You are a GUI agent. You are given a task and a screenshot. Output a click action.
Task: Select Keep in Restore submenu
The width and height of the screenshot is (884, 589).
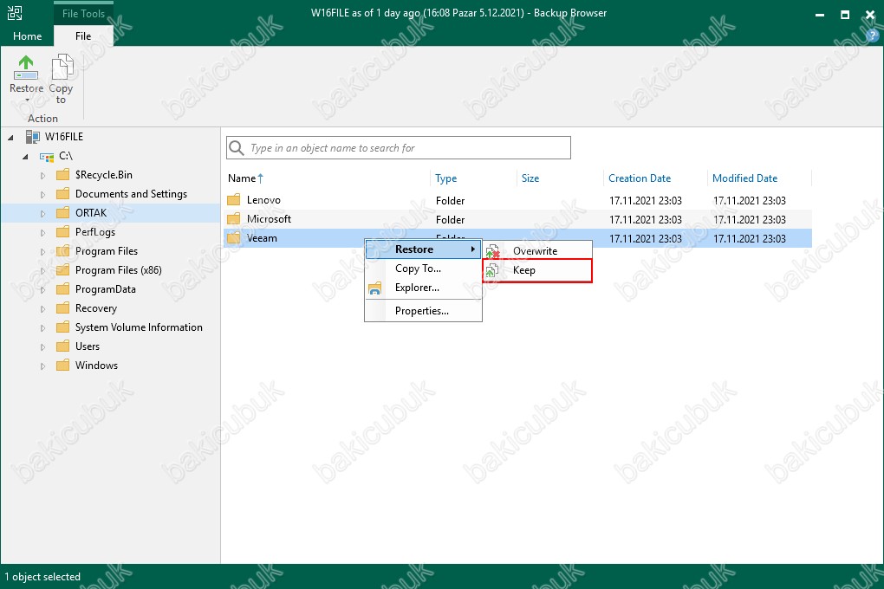[537, 270]
